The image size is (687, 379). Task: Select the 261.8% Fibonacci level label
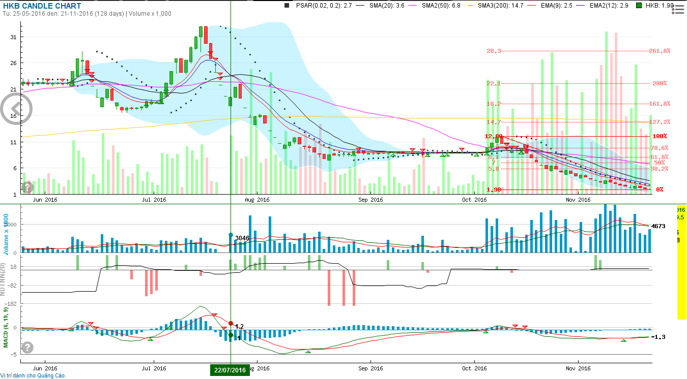click(x=660, y=51)
